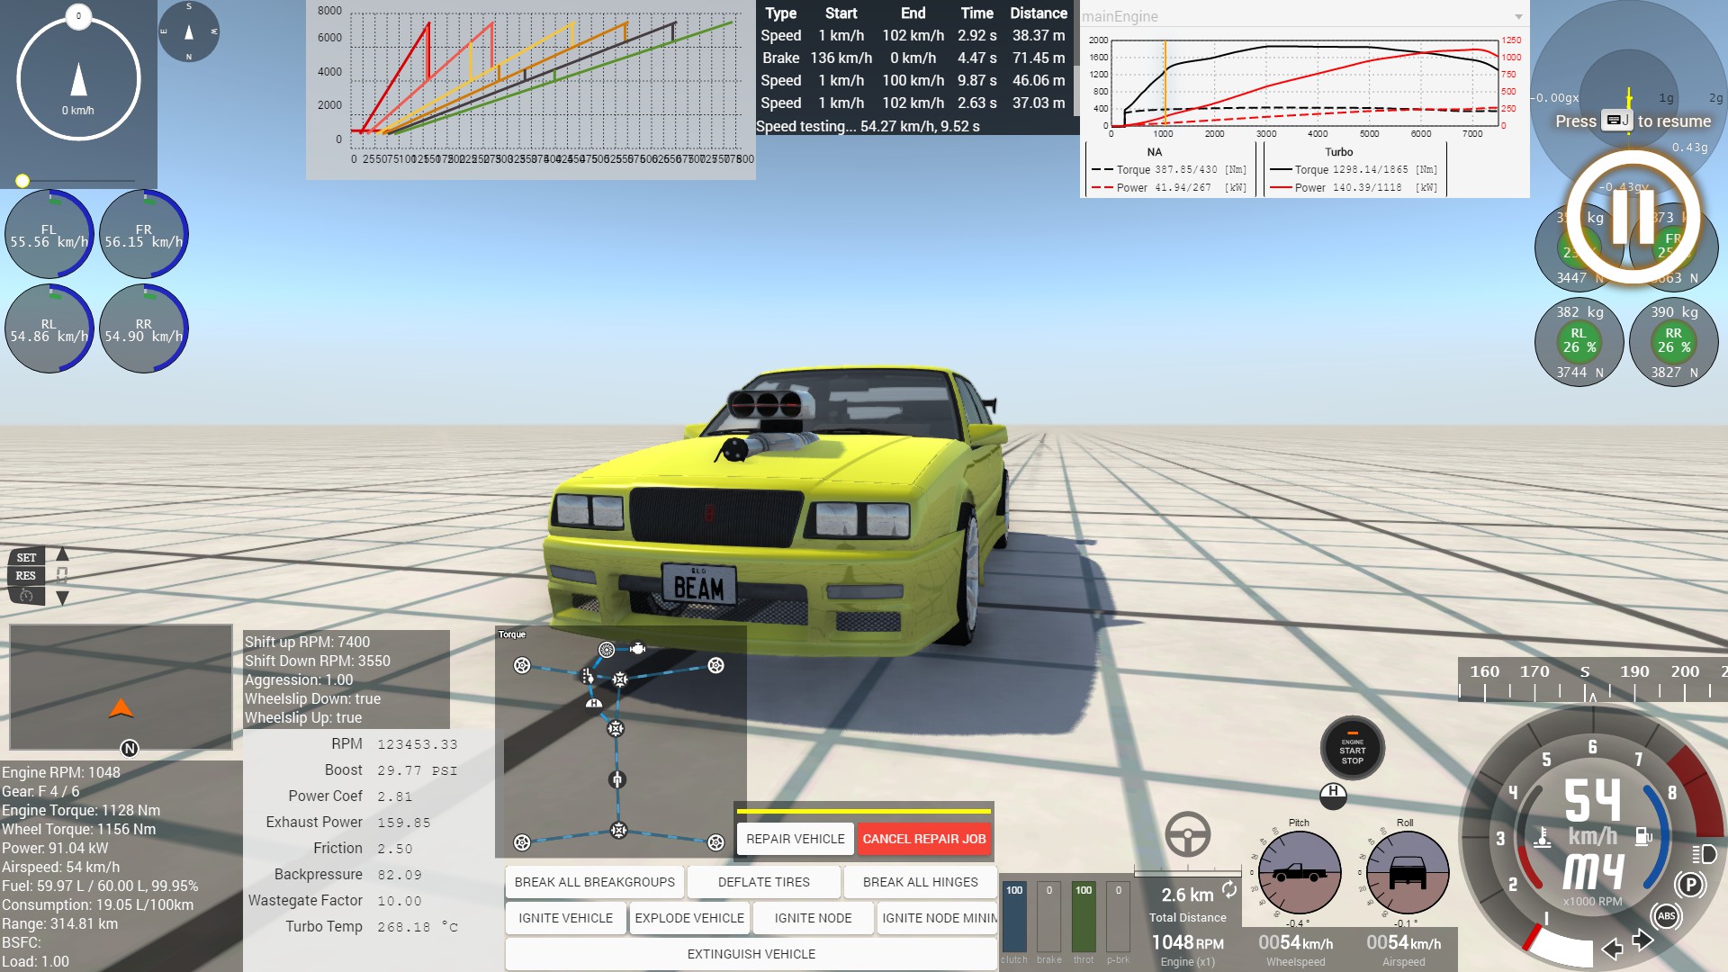Viewport: 1728px width, 972px height.
Task: Click front-right wheel in powertrain diagram
Action: [715, 665]
